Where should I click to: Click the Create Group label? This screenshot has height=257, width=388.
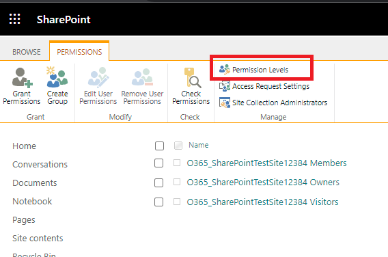tap(57, 98)
